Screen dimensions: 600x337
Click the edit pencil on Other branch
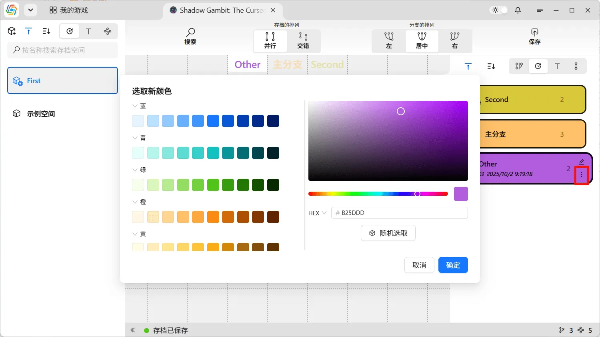click(x=581, y=162)
